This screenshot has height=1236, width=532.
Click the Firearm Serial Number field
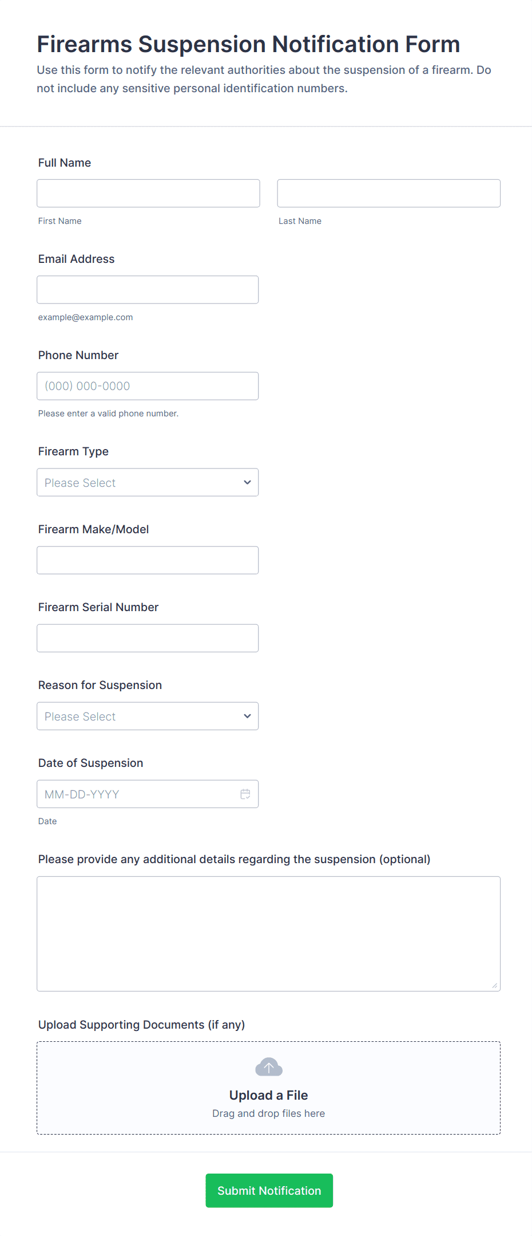[x=148, y=637]
